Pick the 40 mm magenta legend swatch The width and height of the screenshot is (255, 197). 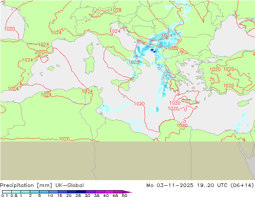coord(109,192)
